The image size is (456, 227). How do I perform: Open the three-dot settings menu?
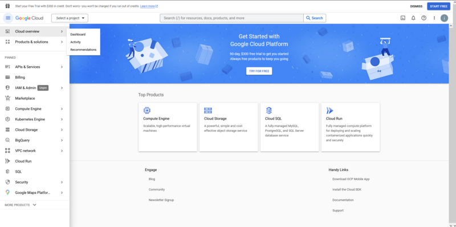point(434,18)
